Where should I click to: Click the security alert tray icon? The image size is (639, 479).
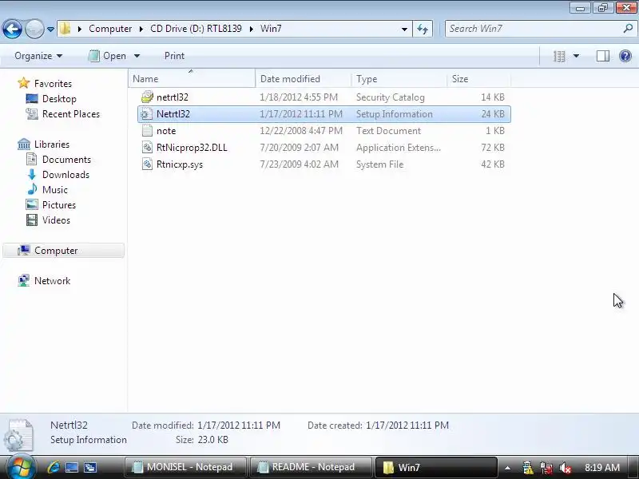pos(527,468)
